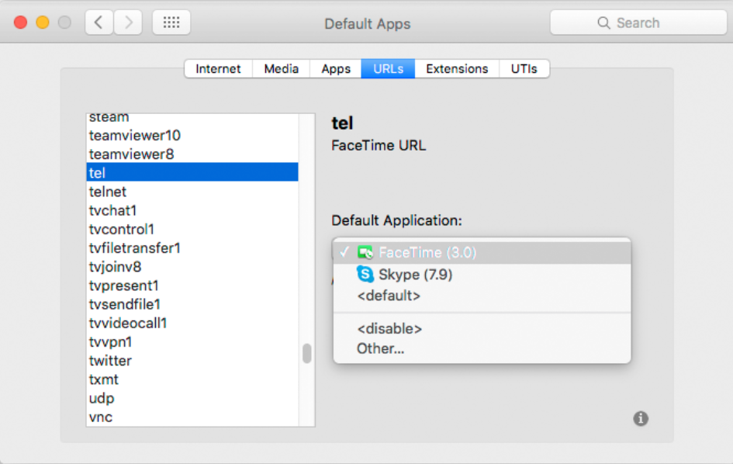The width and height of the screenshot is (733, 464).
Task: Open the Show All Preferences grid icon
Action: pos(171,22)
